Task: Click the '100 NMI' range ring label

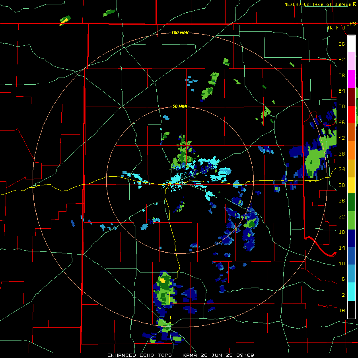Action: coord(180,33)
